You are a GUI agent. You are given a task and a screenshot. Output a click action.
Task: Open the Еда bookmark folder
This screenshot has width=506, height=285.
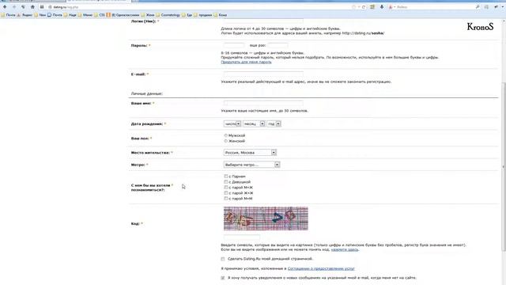(x=187, y=15)
